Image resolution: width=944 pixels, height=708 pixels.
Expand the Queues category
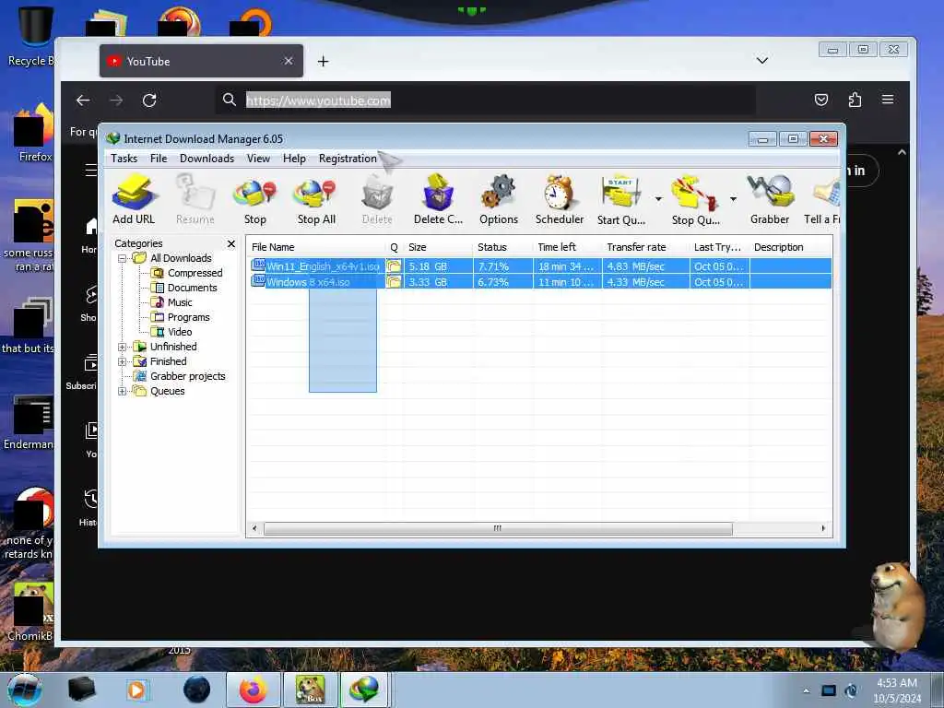pos(123,391)
